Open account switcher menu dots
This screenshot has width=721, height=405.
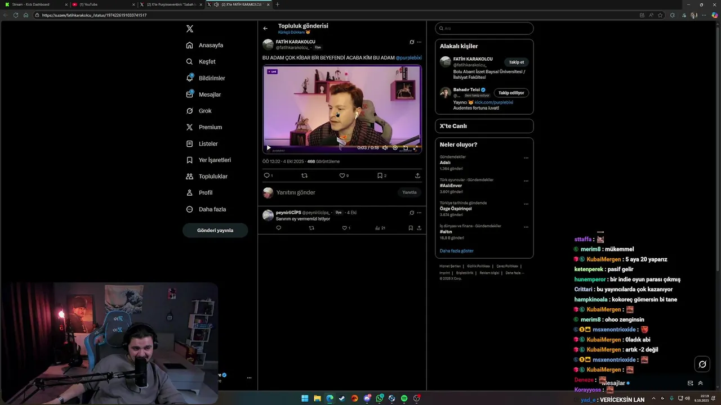(x=249, y=378)
